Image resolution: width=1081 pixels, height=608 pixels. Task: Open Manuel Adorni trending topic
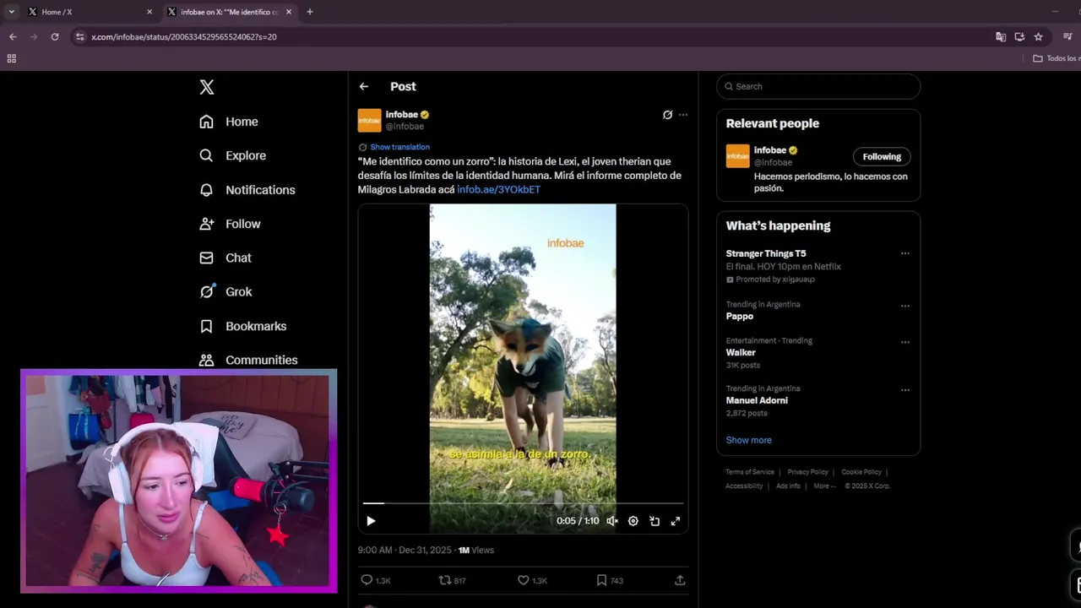757,400
